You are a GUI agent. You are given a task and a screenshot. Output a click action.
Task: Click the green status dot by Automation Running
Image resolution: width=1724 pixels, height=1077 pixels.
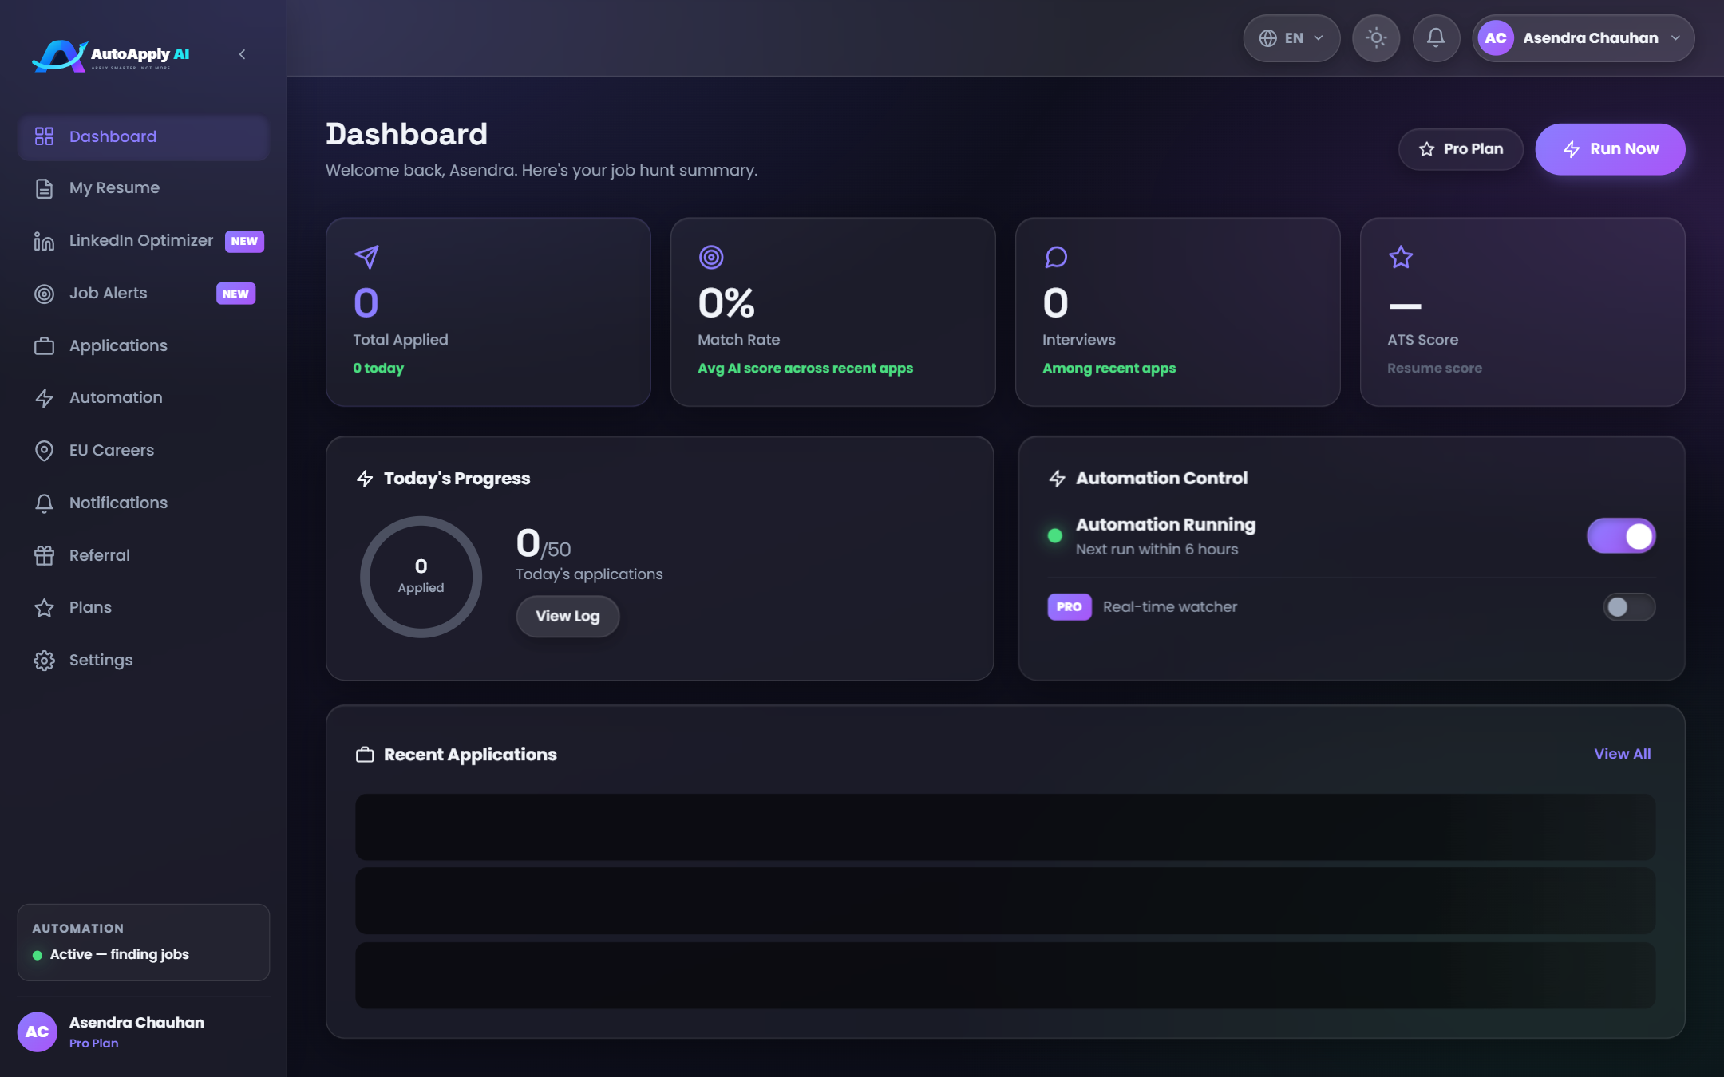[1055, 536]
